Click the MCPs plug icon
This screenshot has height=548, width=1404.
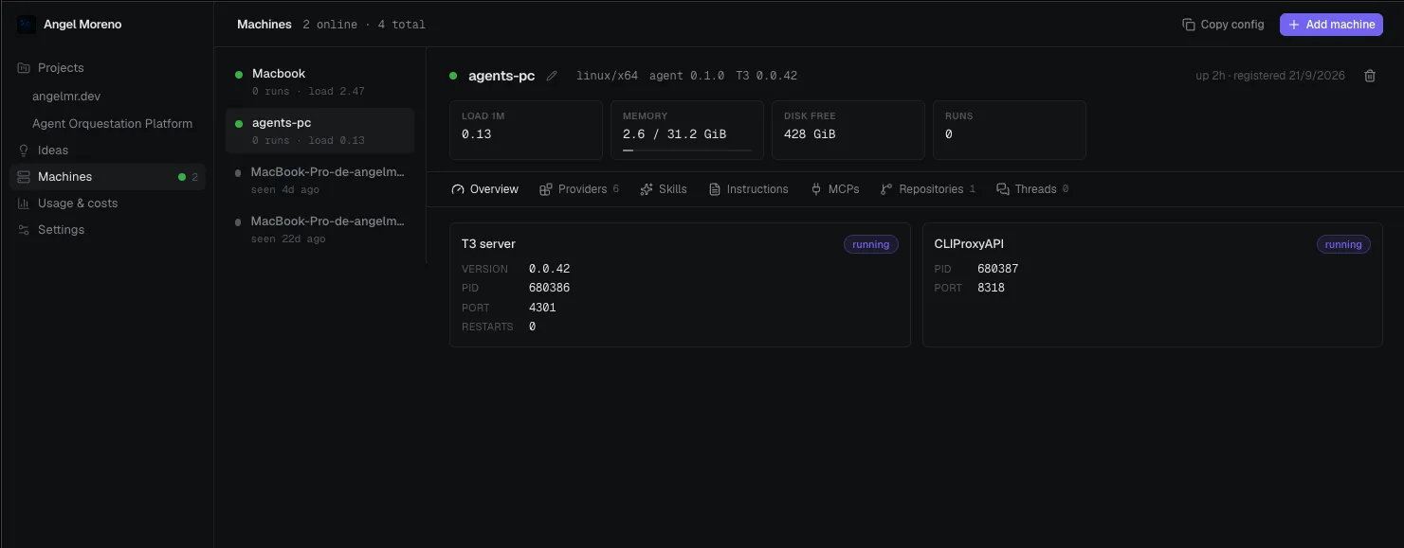pyautogui.click(x=816, y=189)
